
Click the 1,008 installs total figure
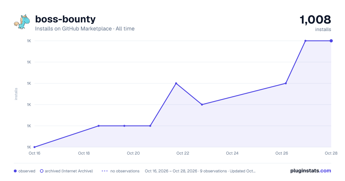(x=315, y=20)
